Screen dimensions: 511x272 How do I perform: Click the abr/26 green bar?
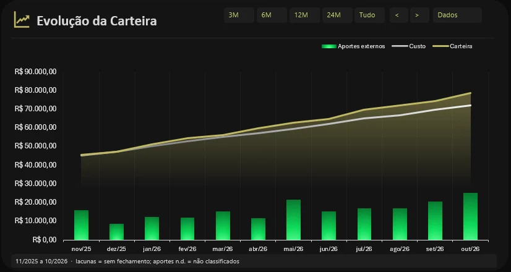coord(258,229)
